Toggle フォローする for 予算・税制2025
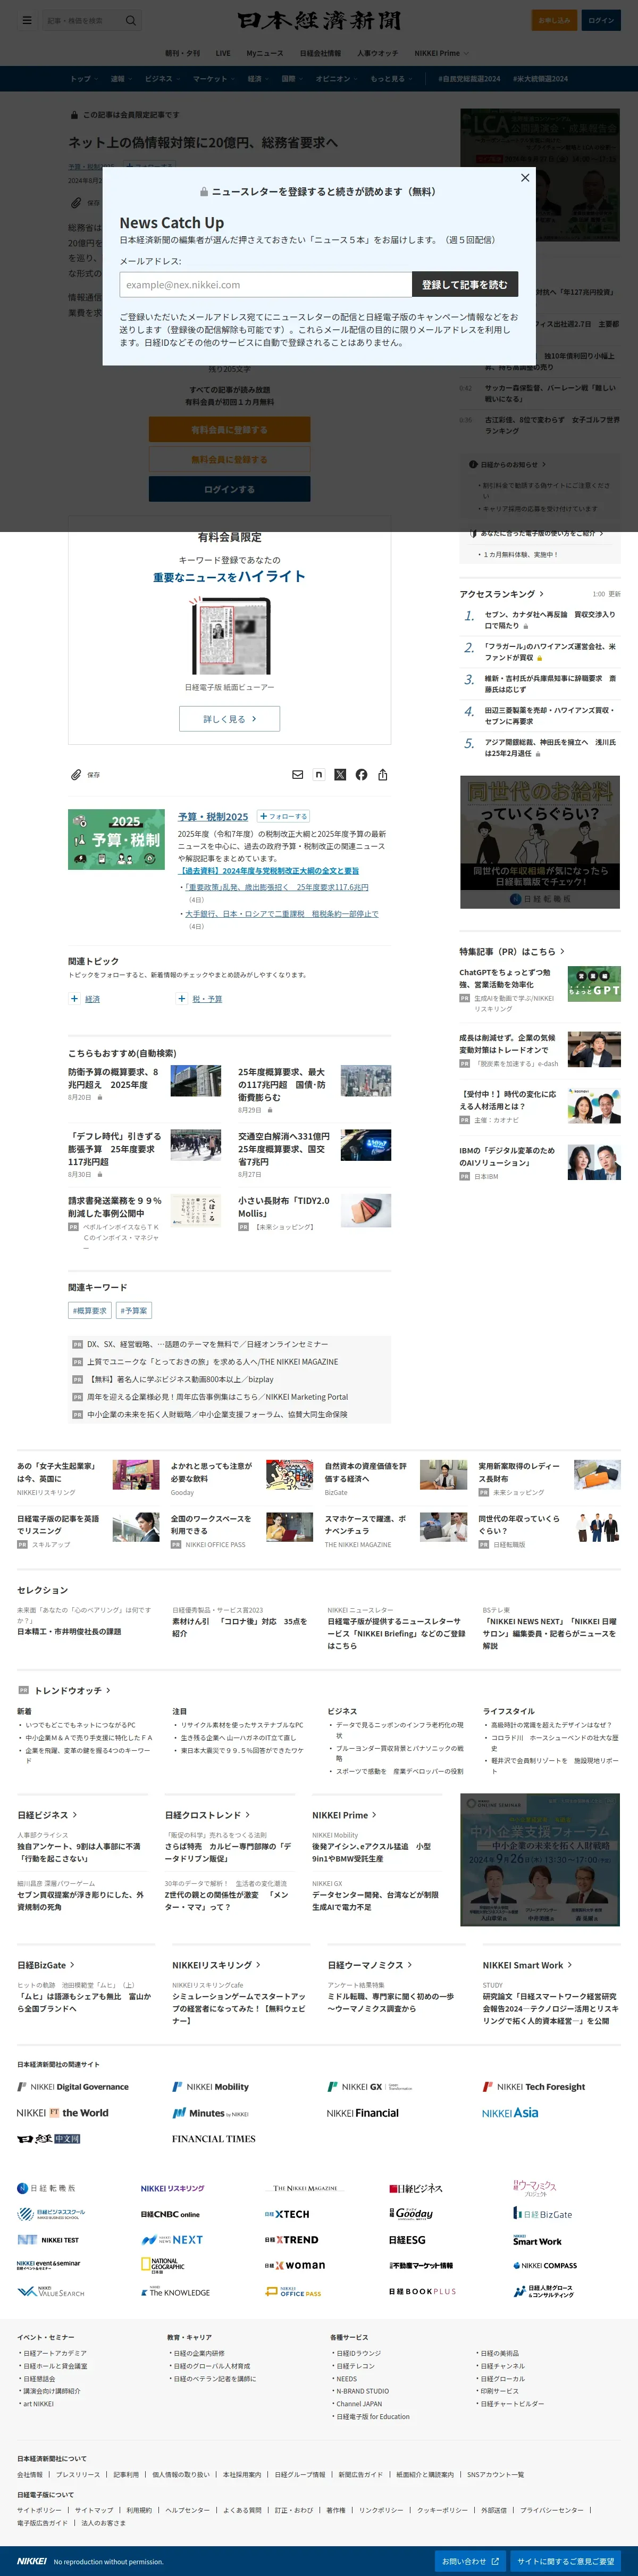The height and width of the screenshot is (2576, 638). point(284,816)
